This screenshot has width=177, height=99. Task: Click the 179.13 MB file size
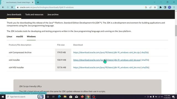point(61,53)
